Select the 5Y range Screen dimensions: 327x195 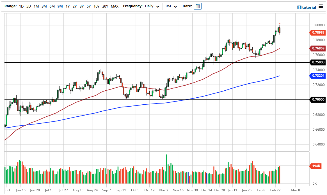pos(88,6)
